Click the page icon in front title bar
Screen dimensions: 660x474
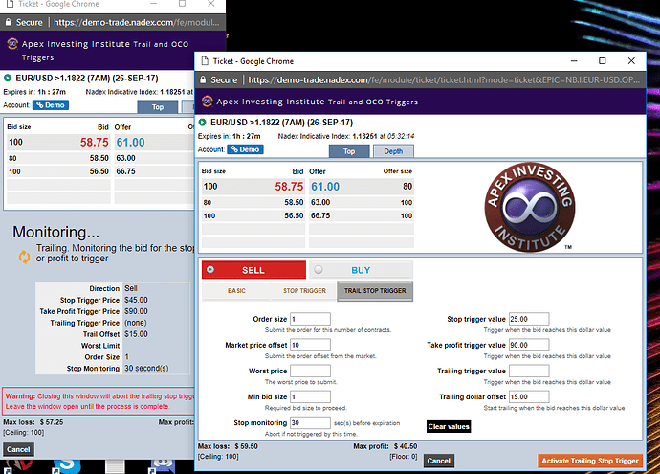tap(205, 61)
